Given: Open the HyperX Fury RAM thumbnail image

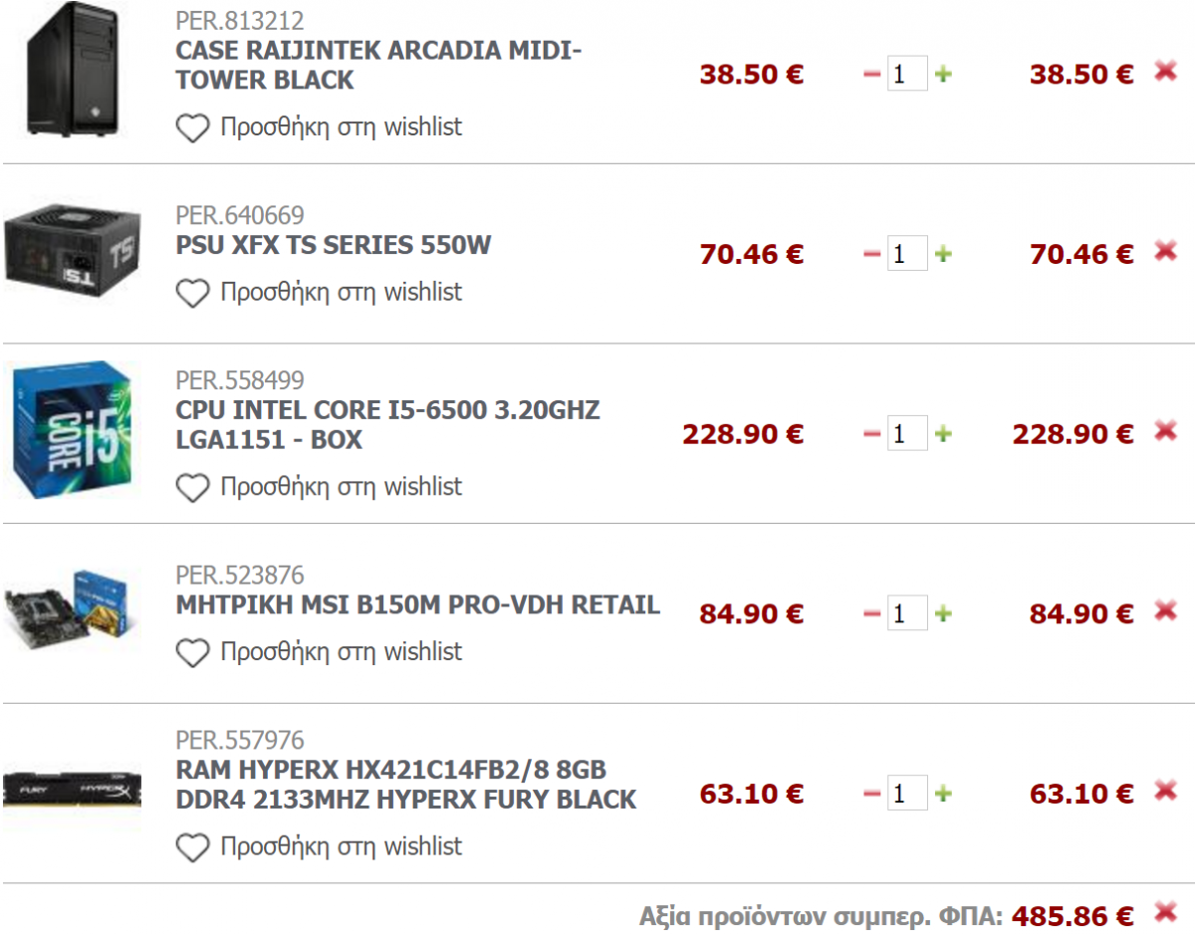Looking at the screenshot, I should [x=73, y=794].
